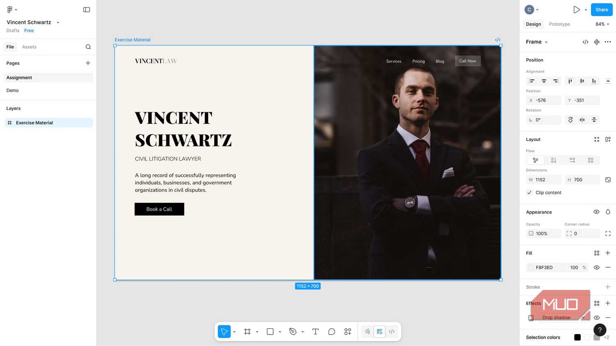Switch to Draw mode in toolbar
The width and height of the screenshot is (616, 346).
pos(368,332)
